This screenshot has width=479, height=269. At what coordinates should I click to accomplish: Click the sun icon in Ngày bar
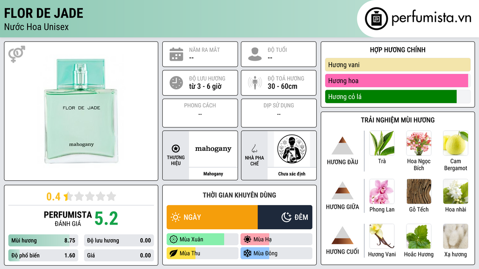(x=175, y=217)
